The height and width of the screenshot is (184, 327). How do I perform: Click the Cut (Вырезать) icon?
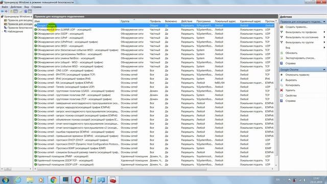click(282, 80)
